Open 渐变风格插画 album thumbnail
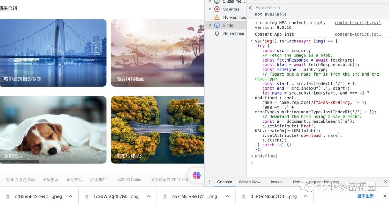389x204 pixels. 157,53
